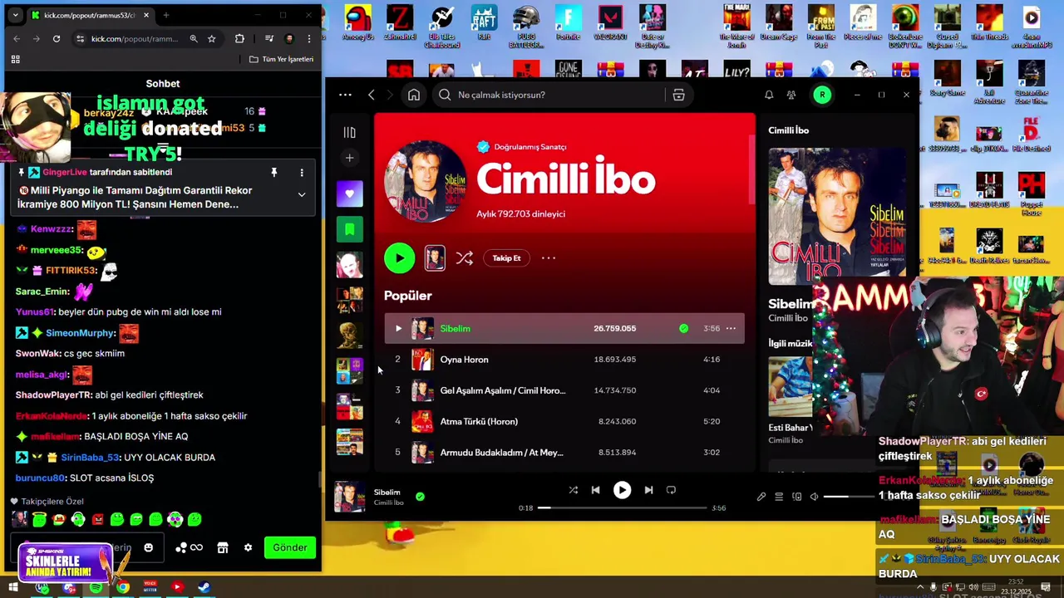
Task: Open new Chrome tab
Action: 166,15
